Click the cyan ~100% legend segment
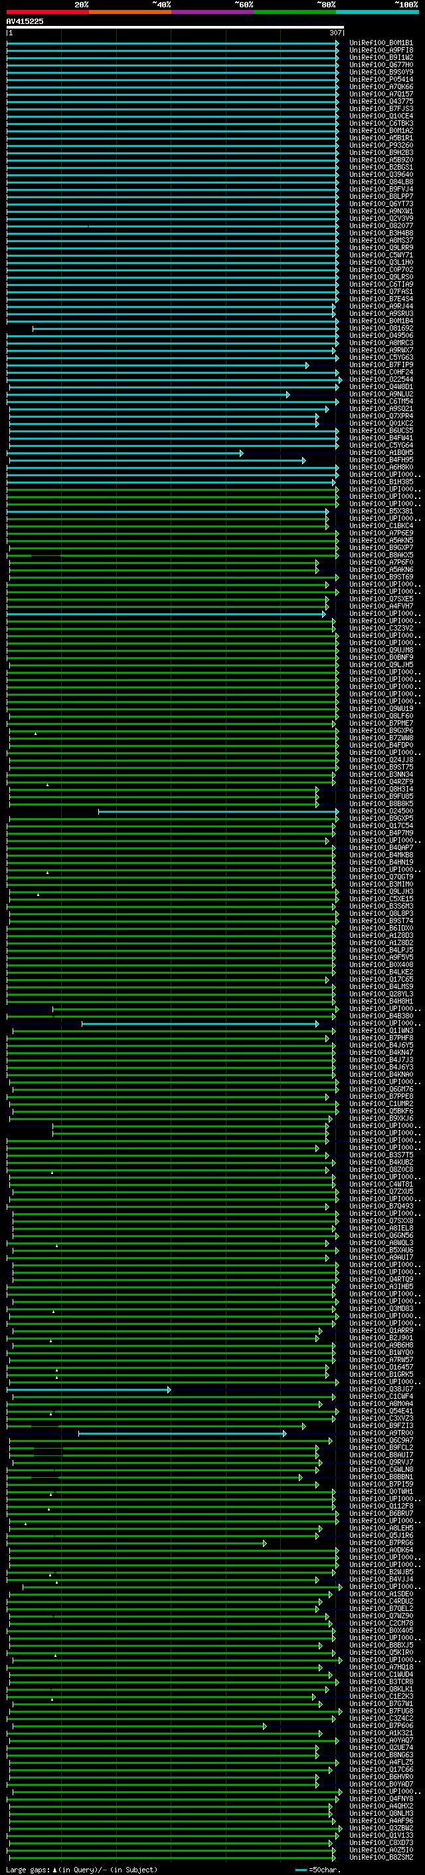425x1875 pixels. [x=377, y=13]
